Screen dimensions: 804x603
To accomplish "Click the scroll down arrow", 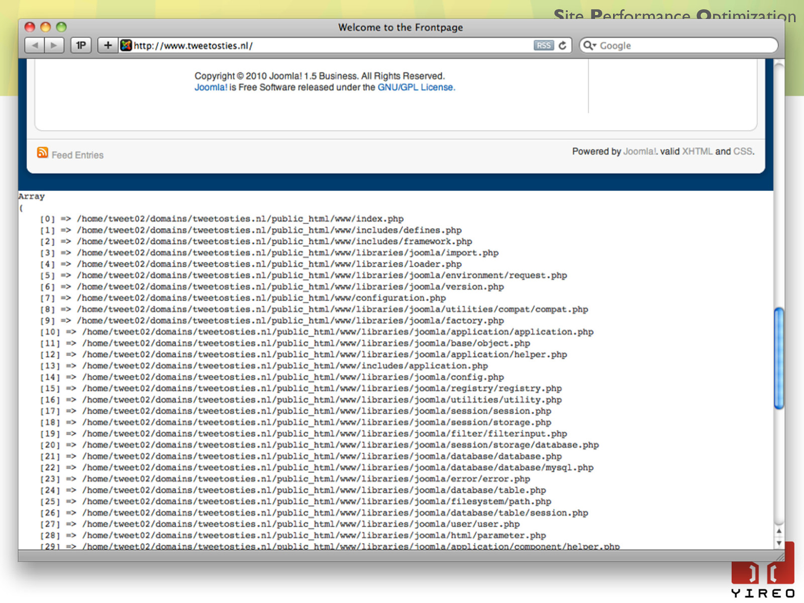I will point(779,543).
